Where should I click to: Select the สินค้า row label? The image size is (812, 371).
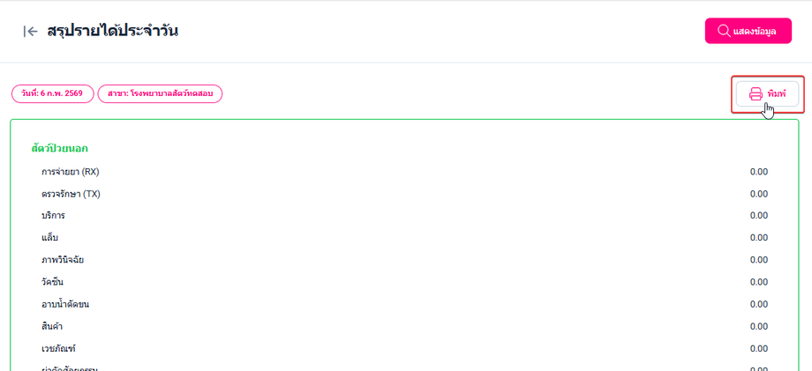pos(52,327)
